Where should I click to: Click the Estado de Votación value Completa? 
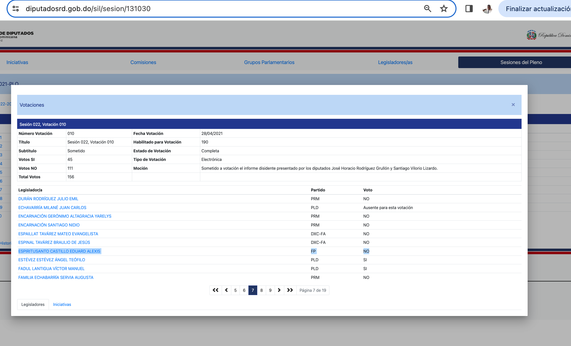tap(210, 151)
